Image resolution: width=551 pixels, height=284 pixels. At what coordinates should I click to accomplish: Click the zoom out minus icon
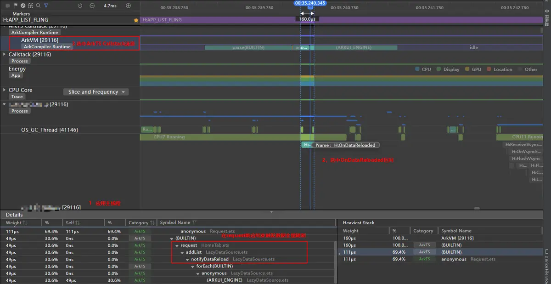[92, 6]
